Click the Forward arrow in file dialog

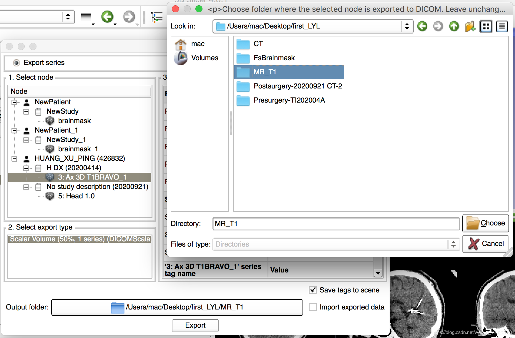438,26
